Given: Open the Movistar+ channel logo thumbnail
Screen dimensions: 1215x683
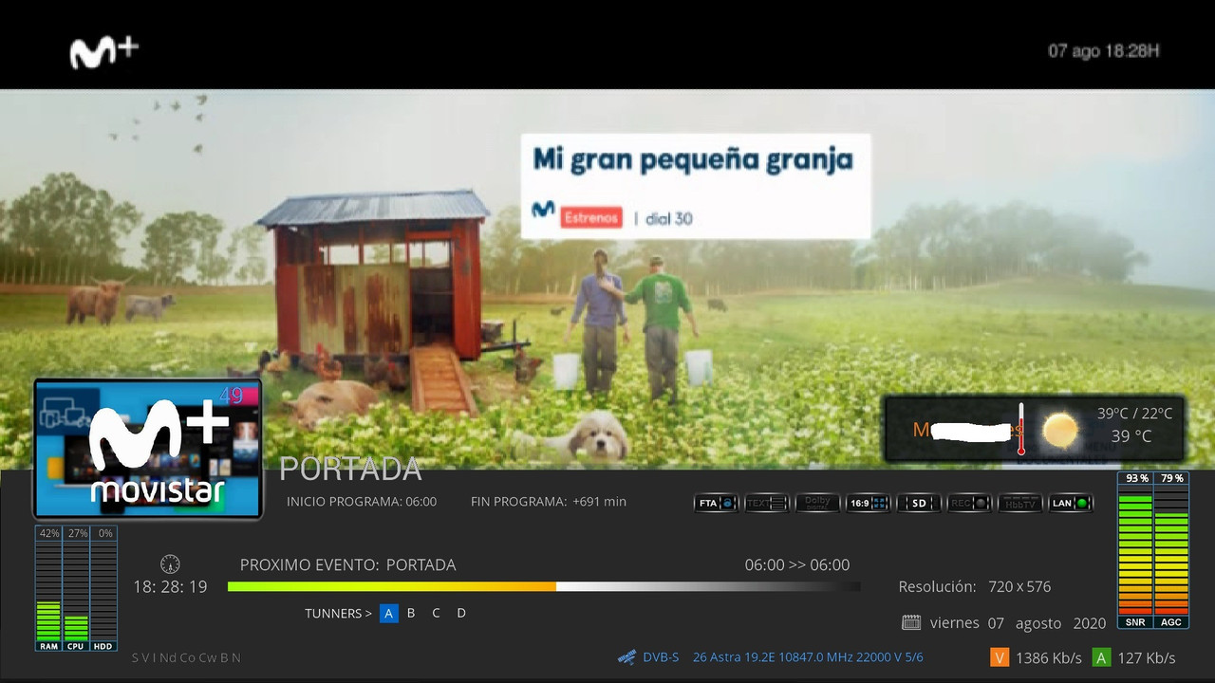Looking at the screenshot, I should pyautogui.click(x=148, y=449).
